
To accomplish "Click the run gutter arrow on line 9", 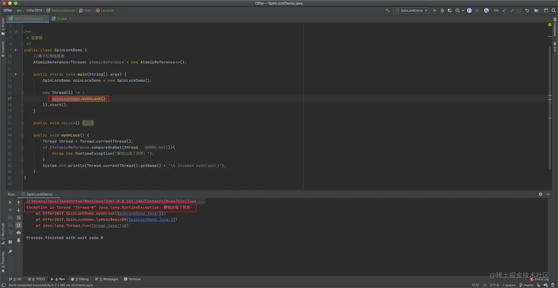I will (x=15, y=50).
